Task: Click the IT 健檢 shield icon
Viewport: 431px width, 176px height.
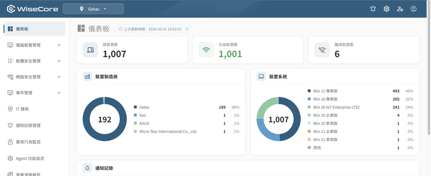Action: tap(10, 109)
